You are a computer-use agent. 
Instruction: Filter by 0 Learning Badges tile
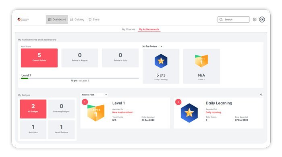(61, 109)
